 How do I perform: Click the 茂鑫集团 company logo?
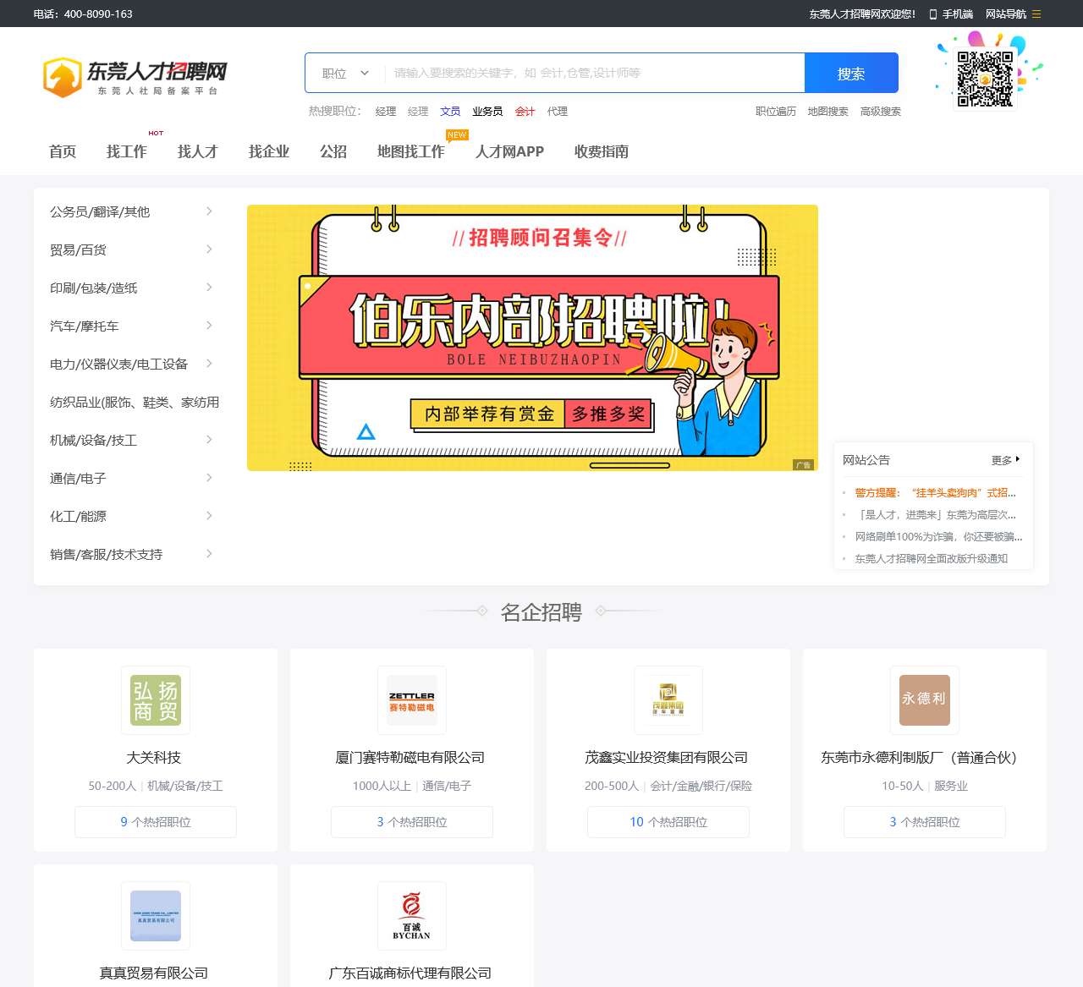pyautogui.click(x=668, y=700)
